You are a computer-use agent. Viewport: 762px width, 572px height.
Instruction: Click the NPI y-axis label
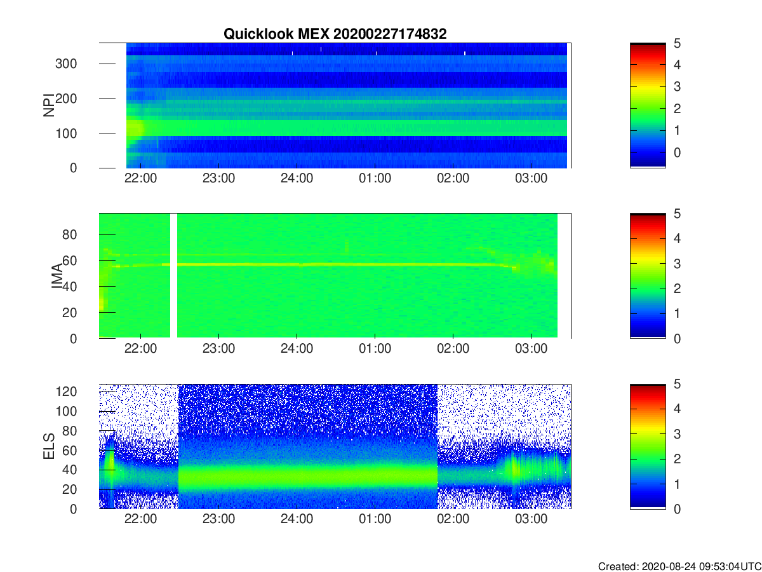point(48,106)
